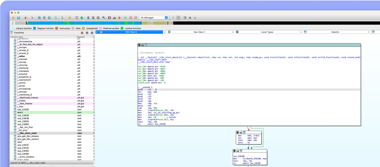Click 'setz al' instruction in small node
Image resolution: width=380 pixels, height=167 pixels.
pos(244,142)
